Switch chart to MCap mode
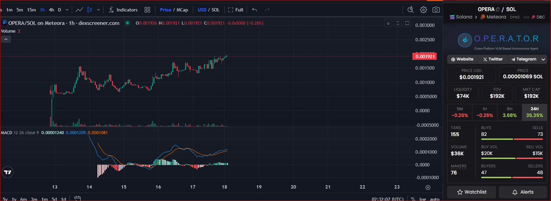The image size is (551, 201). pos(182,10)
